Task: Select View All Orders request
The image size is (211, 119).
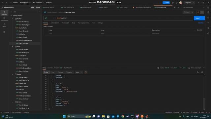Action: point(22,105)
